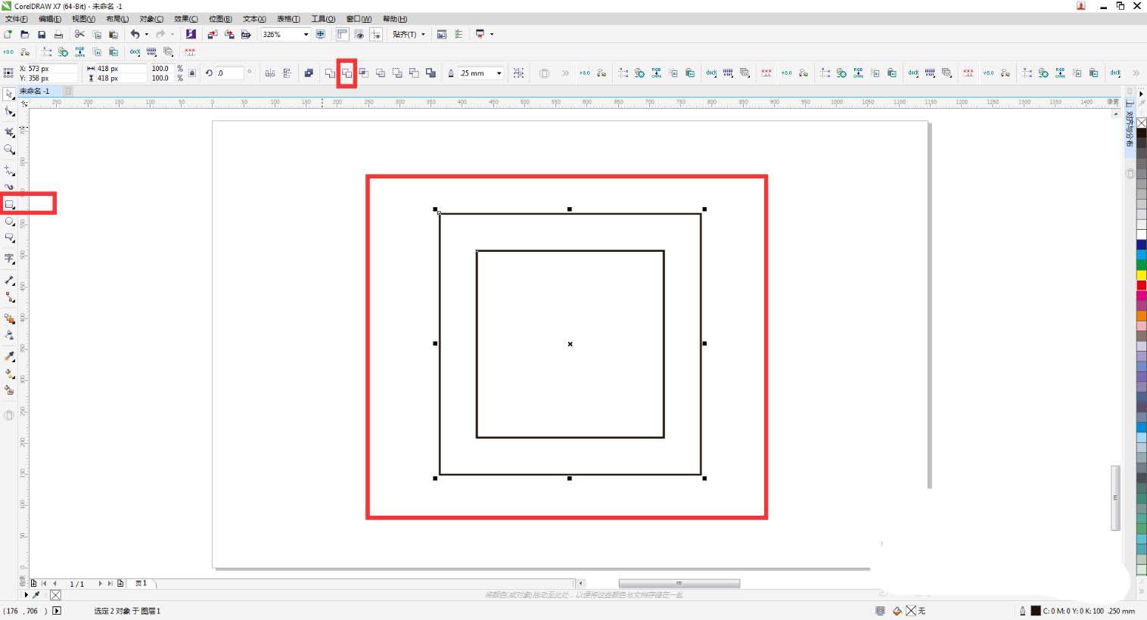This screenshot has height=620, width=1147.
Task: Click the rotation angle input field
Action: 230,73
